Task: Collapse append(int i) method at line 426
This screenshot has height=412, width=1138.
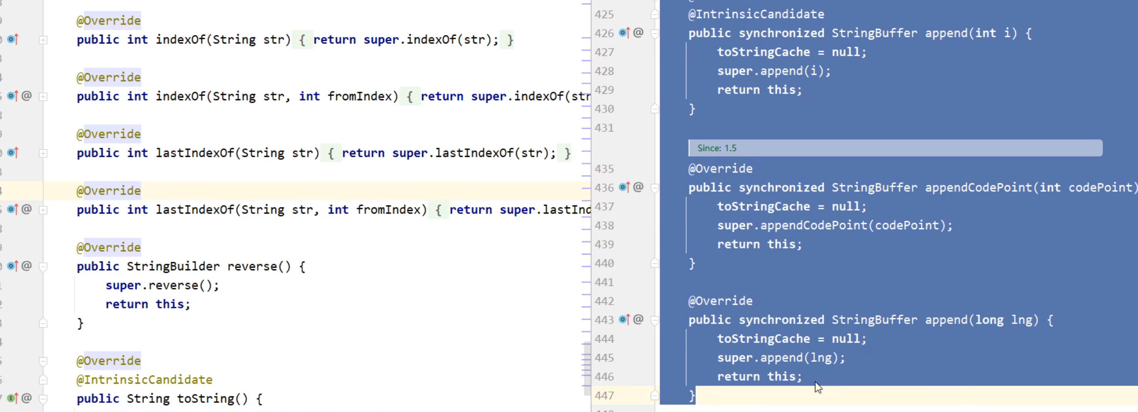Action: tap(655, 33)
